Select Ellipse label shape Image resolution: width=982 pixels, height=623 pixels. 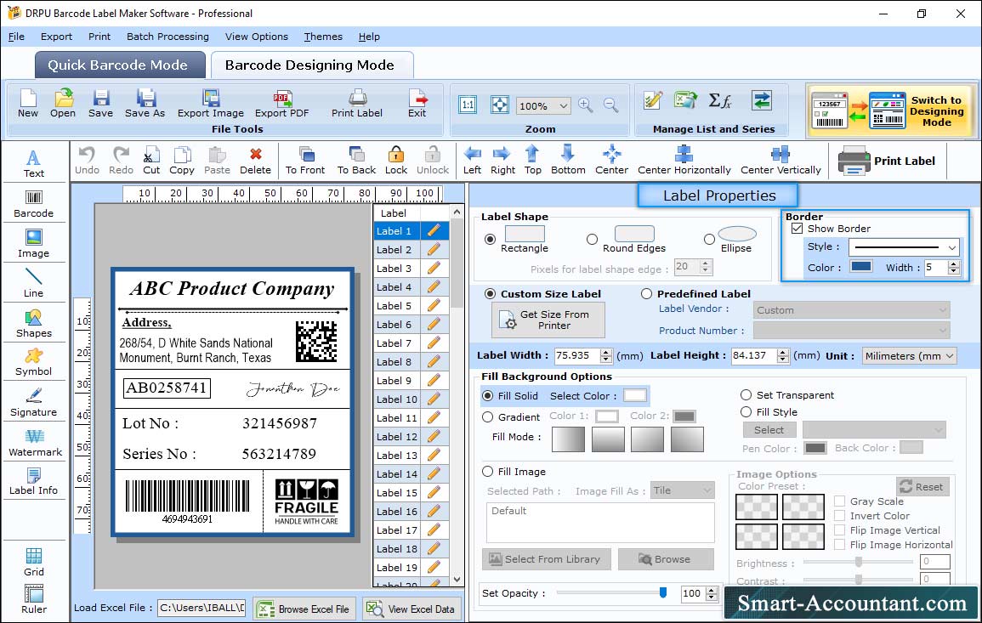pos(709,239)
